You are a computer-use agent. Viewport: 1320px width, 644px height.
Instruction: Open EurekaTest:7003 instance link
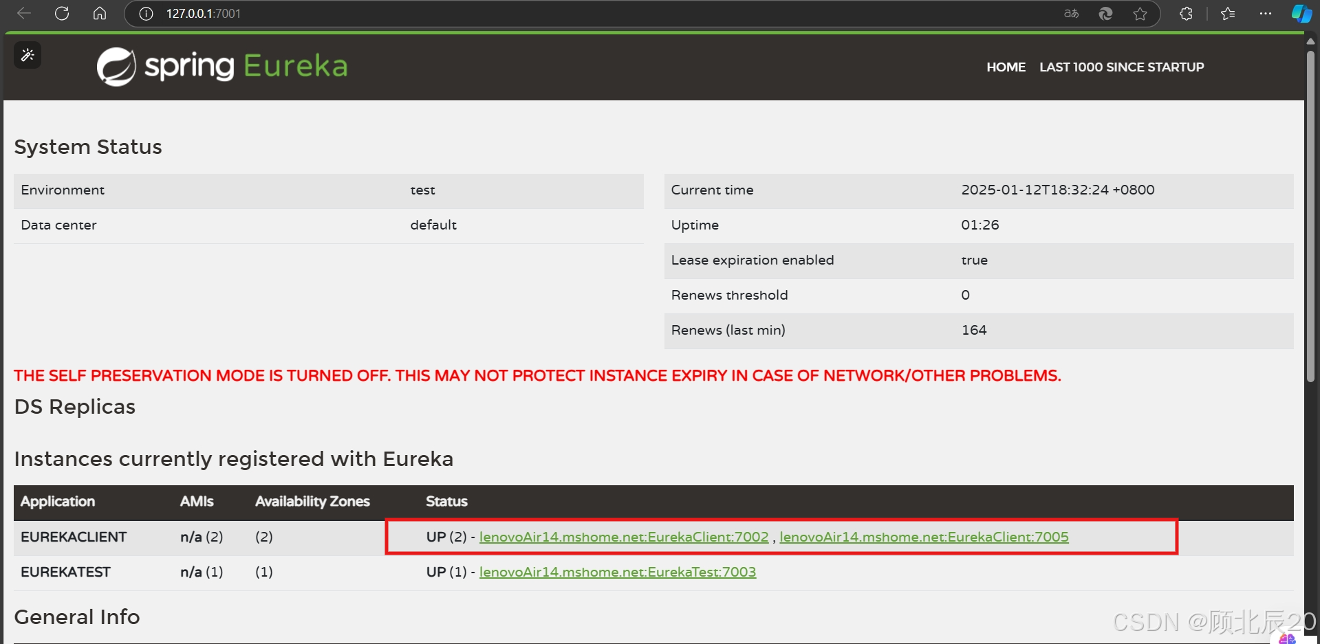(618, 572)
